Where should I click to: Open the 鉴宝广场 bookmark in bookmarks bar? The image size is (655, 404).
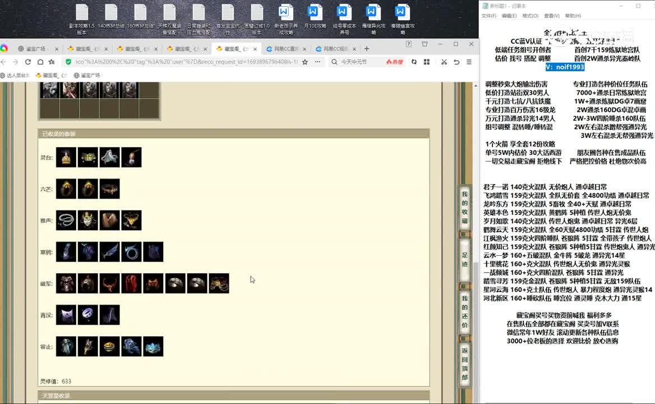(x=87, y=75)
